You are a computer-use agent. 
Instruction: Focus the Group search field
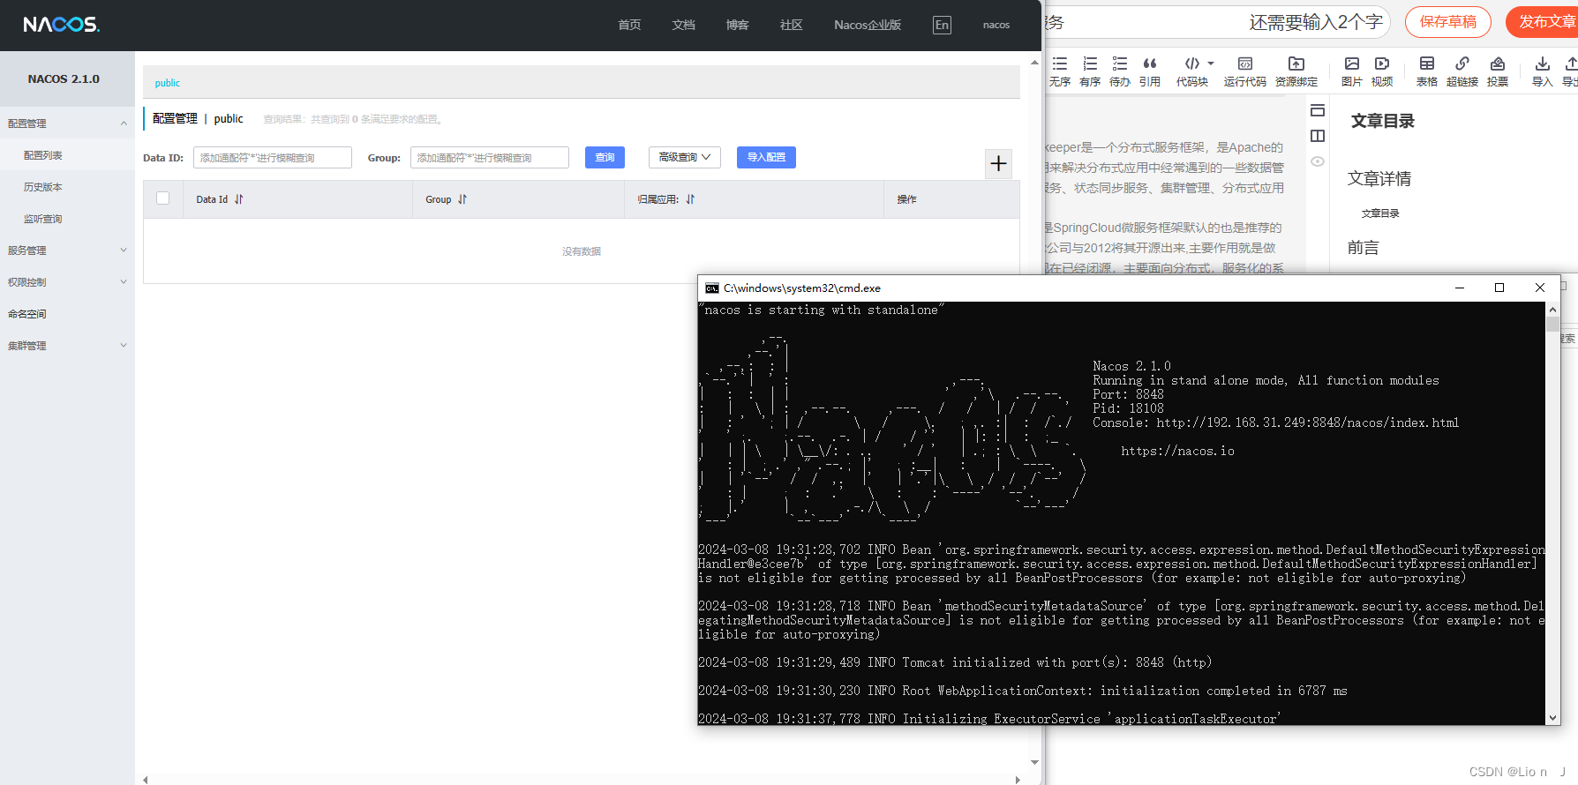(x=490, y=157)
